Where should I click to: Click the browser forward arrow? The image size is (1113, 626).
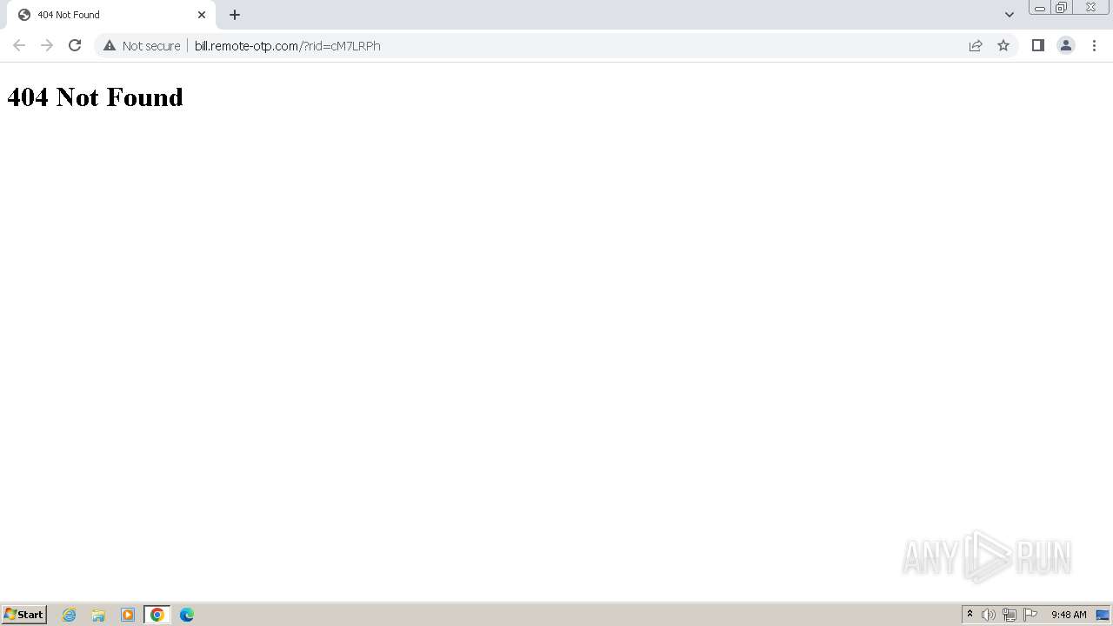[x=47, y=45]
